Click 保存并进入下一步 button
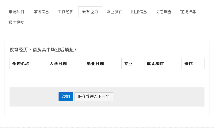 pos(94,97)
